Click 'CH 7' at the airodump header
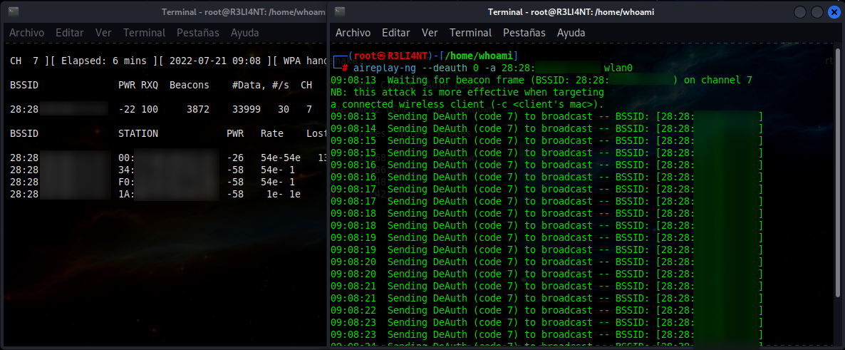845x350 pixels. pyautogui.click(x=24, y=61)
